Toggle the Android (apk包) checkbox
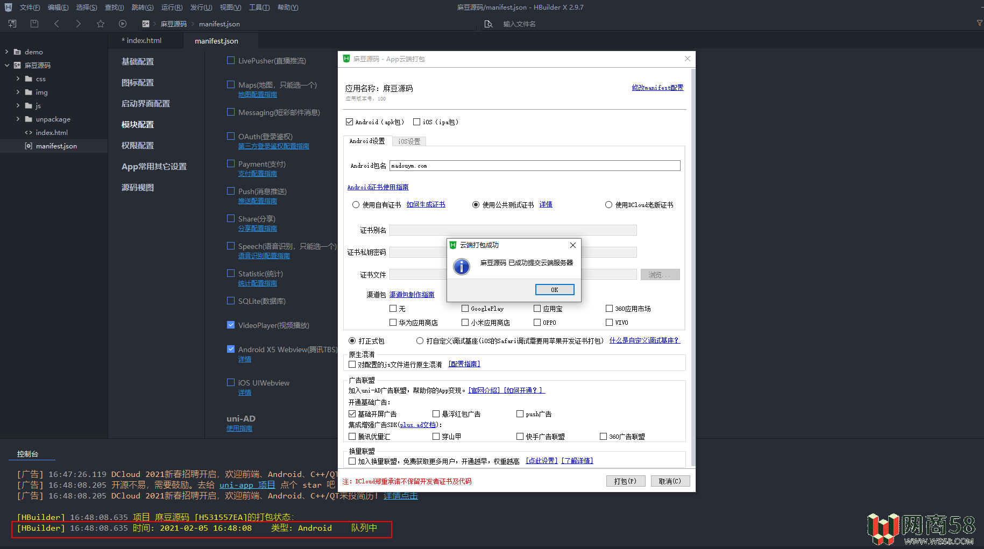Viewport: 984px width, 549px height. point(349,122)
